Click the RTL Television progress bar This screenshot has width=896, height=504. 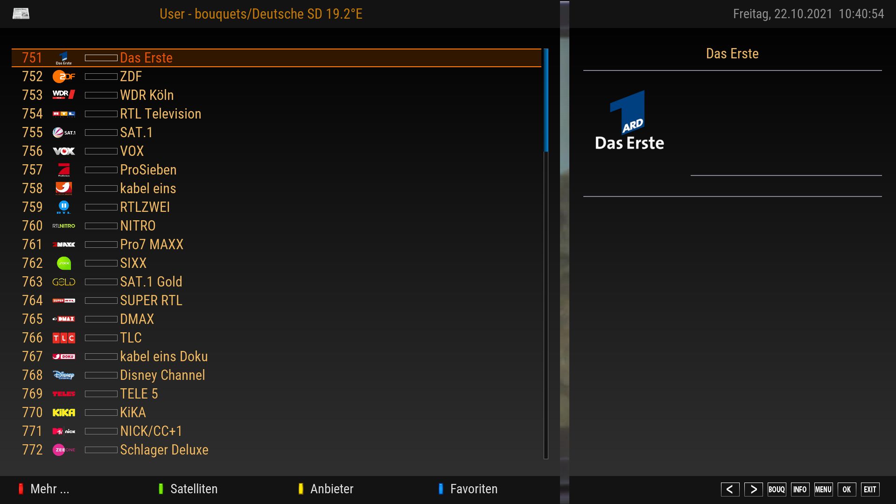[x=101, y=114]
